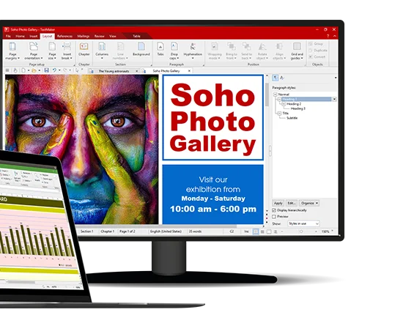Screen dimensions: 414x315
Task: Click the object selection pointer icon
Action: (76, 70)
